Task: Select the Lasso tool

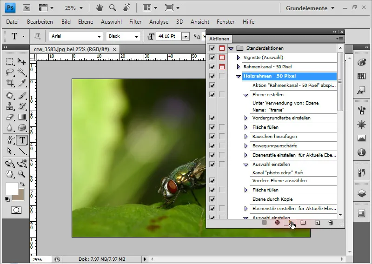Action: 10,72
